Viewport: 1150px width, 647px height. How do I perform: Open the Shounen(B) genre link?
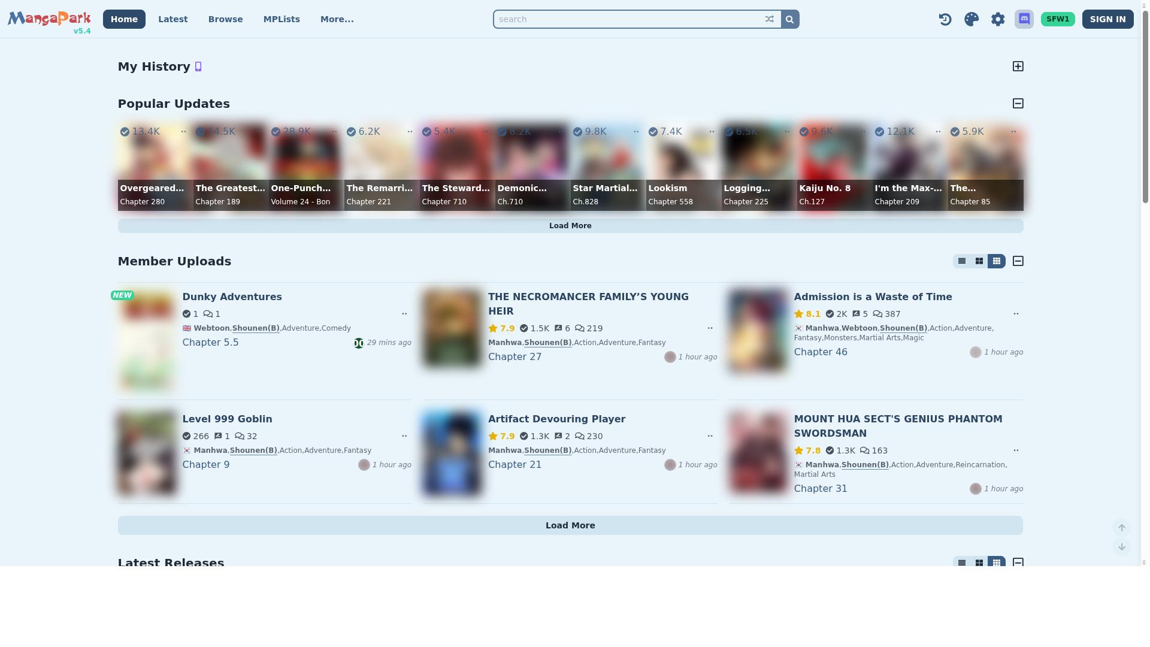coord(256,328)
